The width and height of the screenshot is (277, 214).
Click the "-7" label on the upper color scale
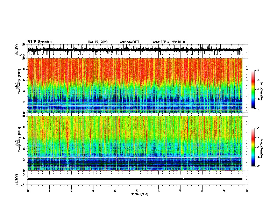coord(258,108)
